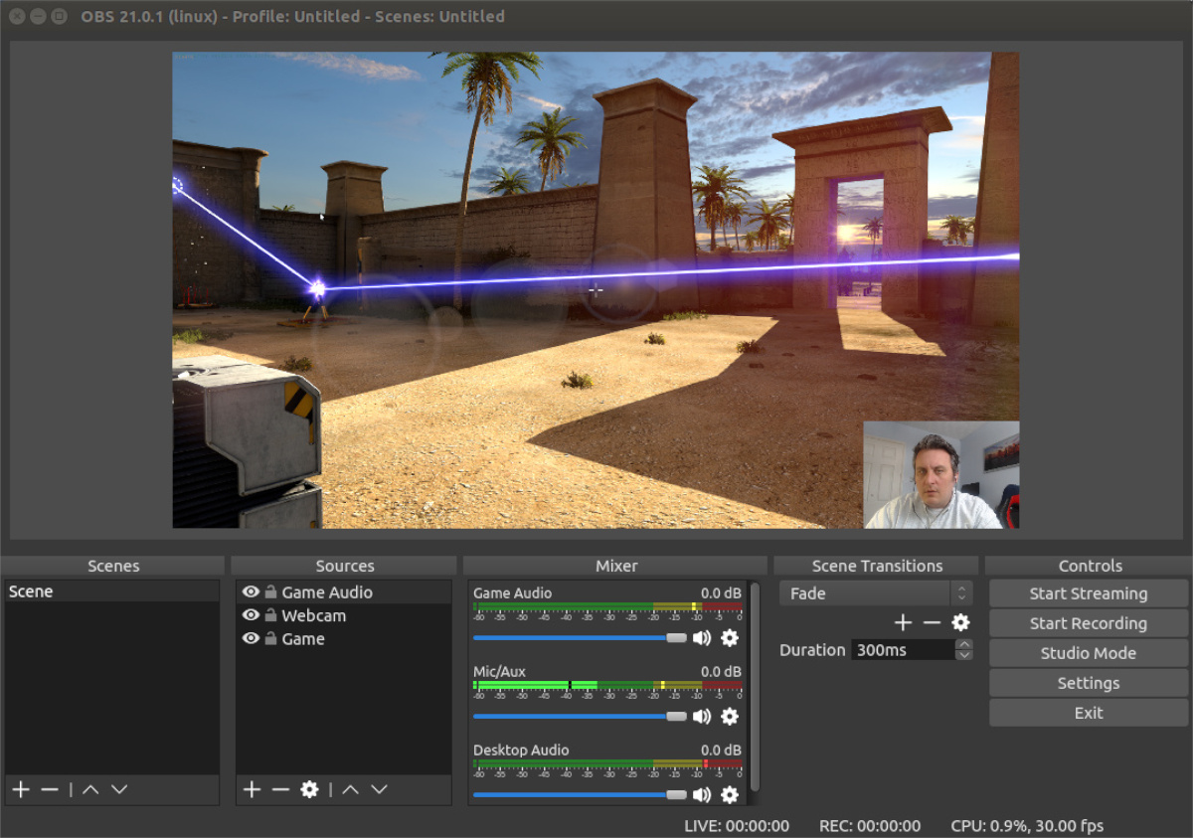
Task: Hide the Webcam source
Action: 252,615
